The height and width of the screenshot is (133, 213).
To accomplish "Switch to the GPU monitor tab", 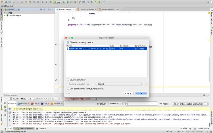I will [45, 104].
